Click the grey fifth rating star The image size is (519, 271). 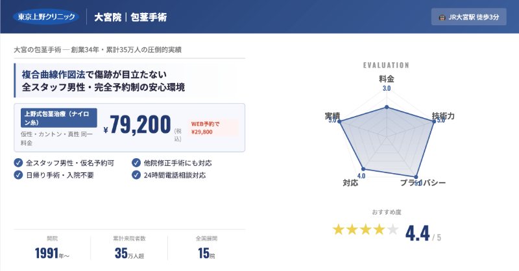(393, 230)
